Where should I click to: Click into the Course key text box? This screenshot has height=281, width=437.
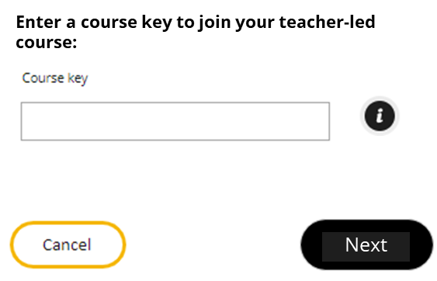pyautogui.click(x=175, y=121)
